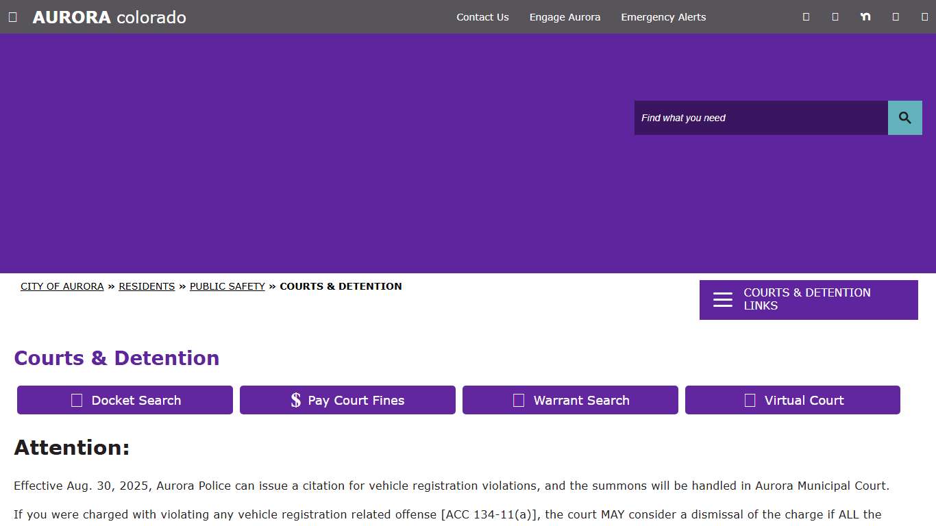Open the Nextdoor icon in the header
Screen dimensions: 936x526
(x=865, y=17)
